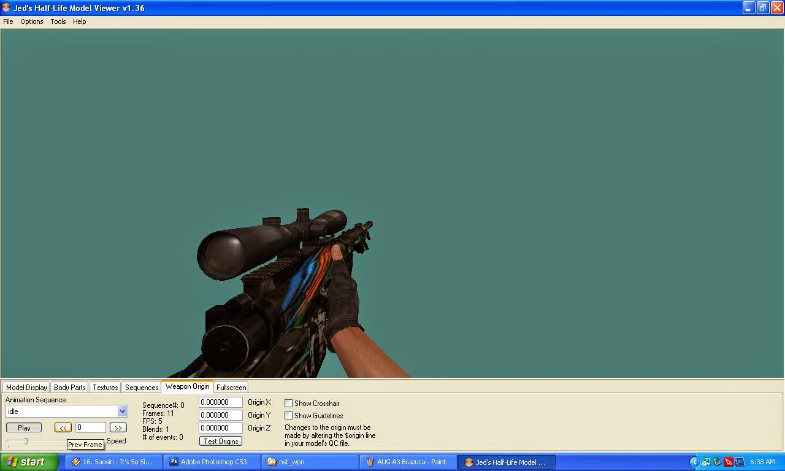Open the File menu
The width and height of the screenshot is (785, 471).
8,21
